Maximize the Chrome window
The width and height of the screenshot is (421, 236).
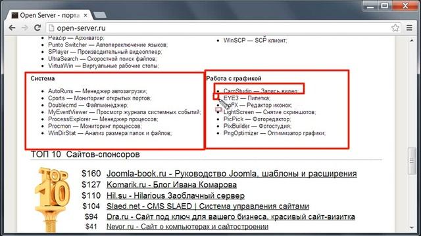[x=385, y=6]
